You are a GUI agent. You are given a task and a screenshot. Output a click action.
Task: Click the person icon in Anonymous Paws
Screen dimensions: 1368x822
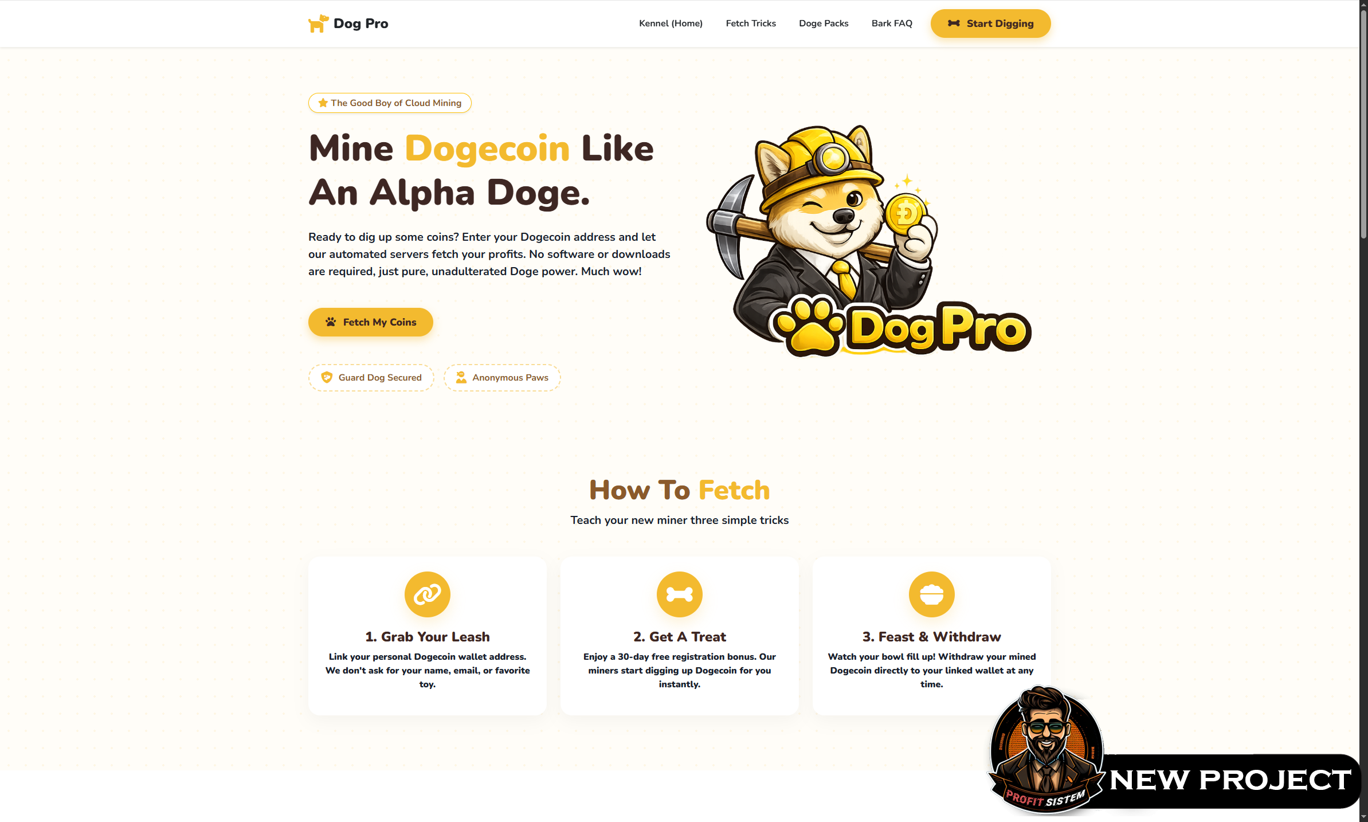coord(461,377)
